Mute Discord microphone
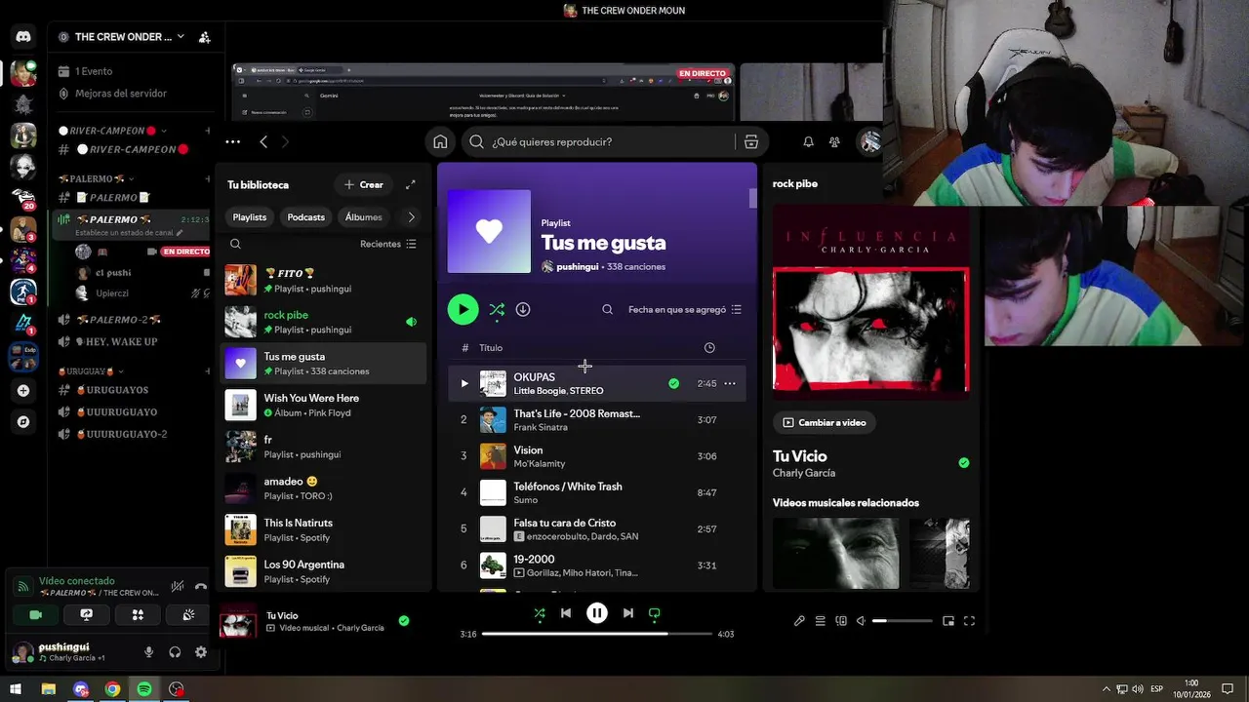The height and width of the screenshot is (702, 1249). click(x=148, y=652)
